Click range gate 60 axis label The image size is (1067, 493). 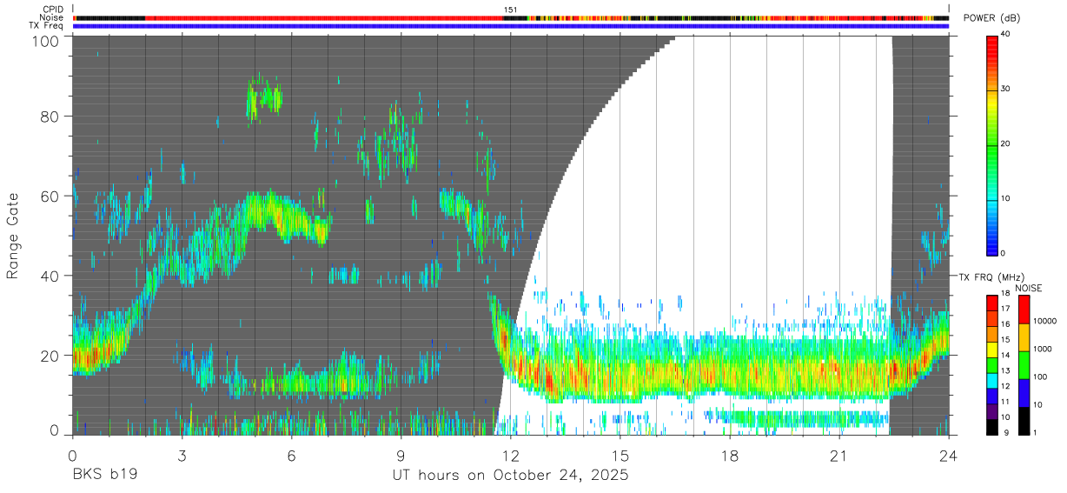[50, 197]
